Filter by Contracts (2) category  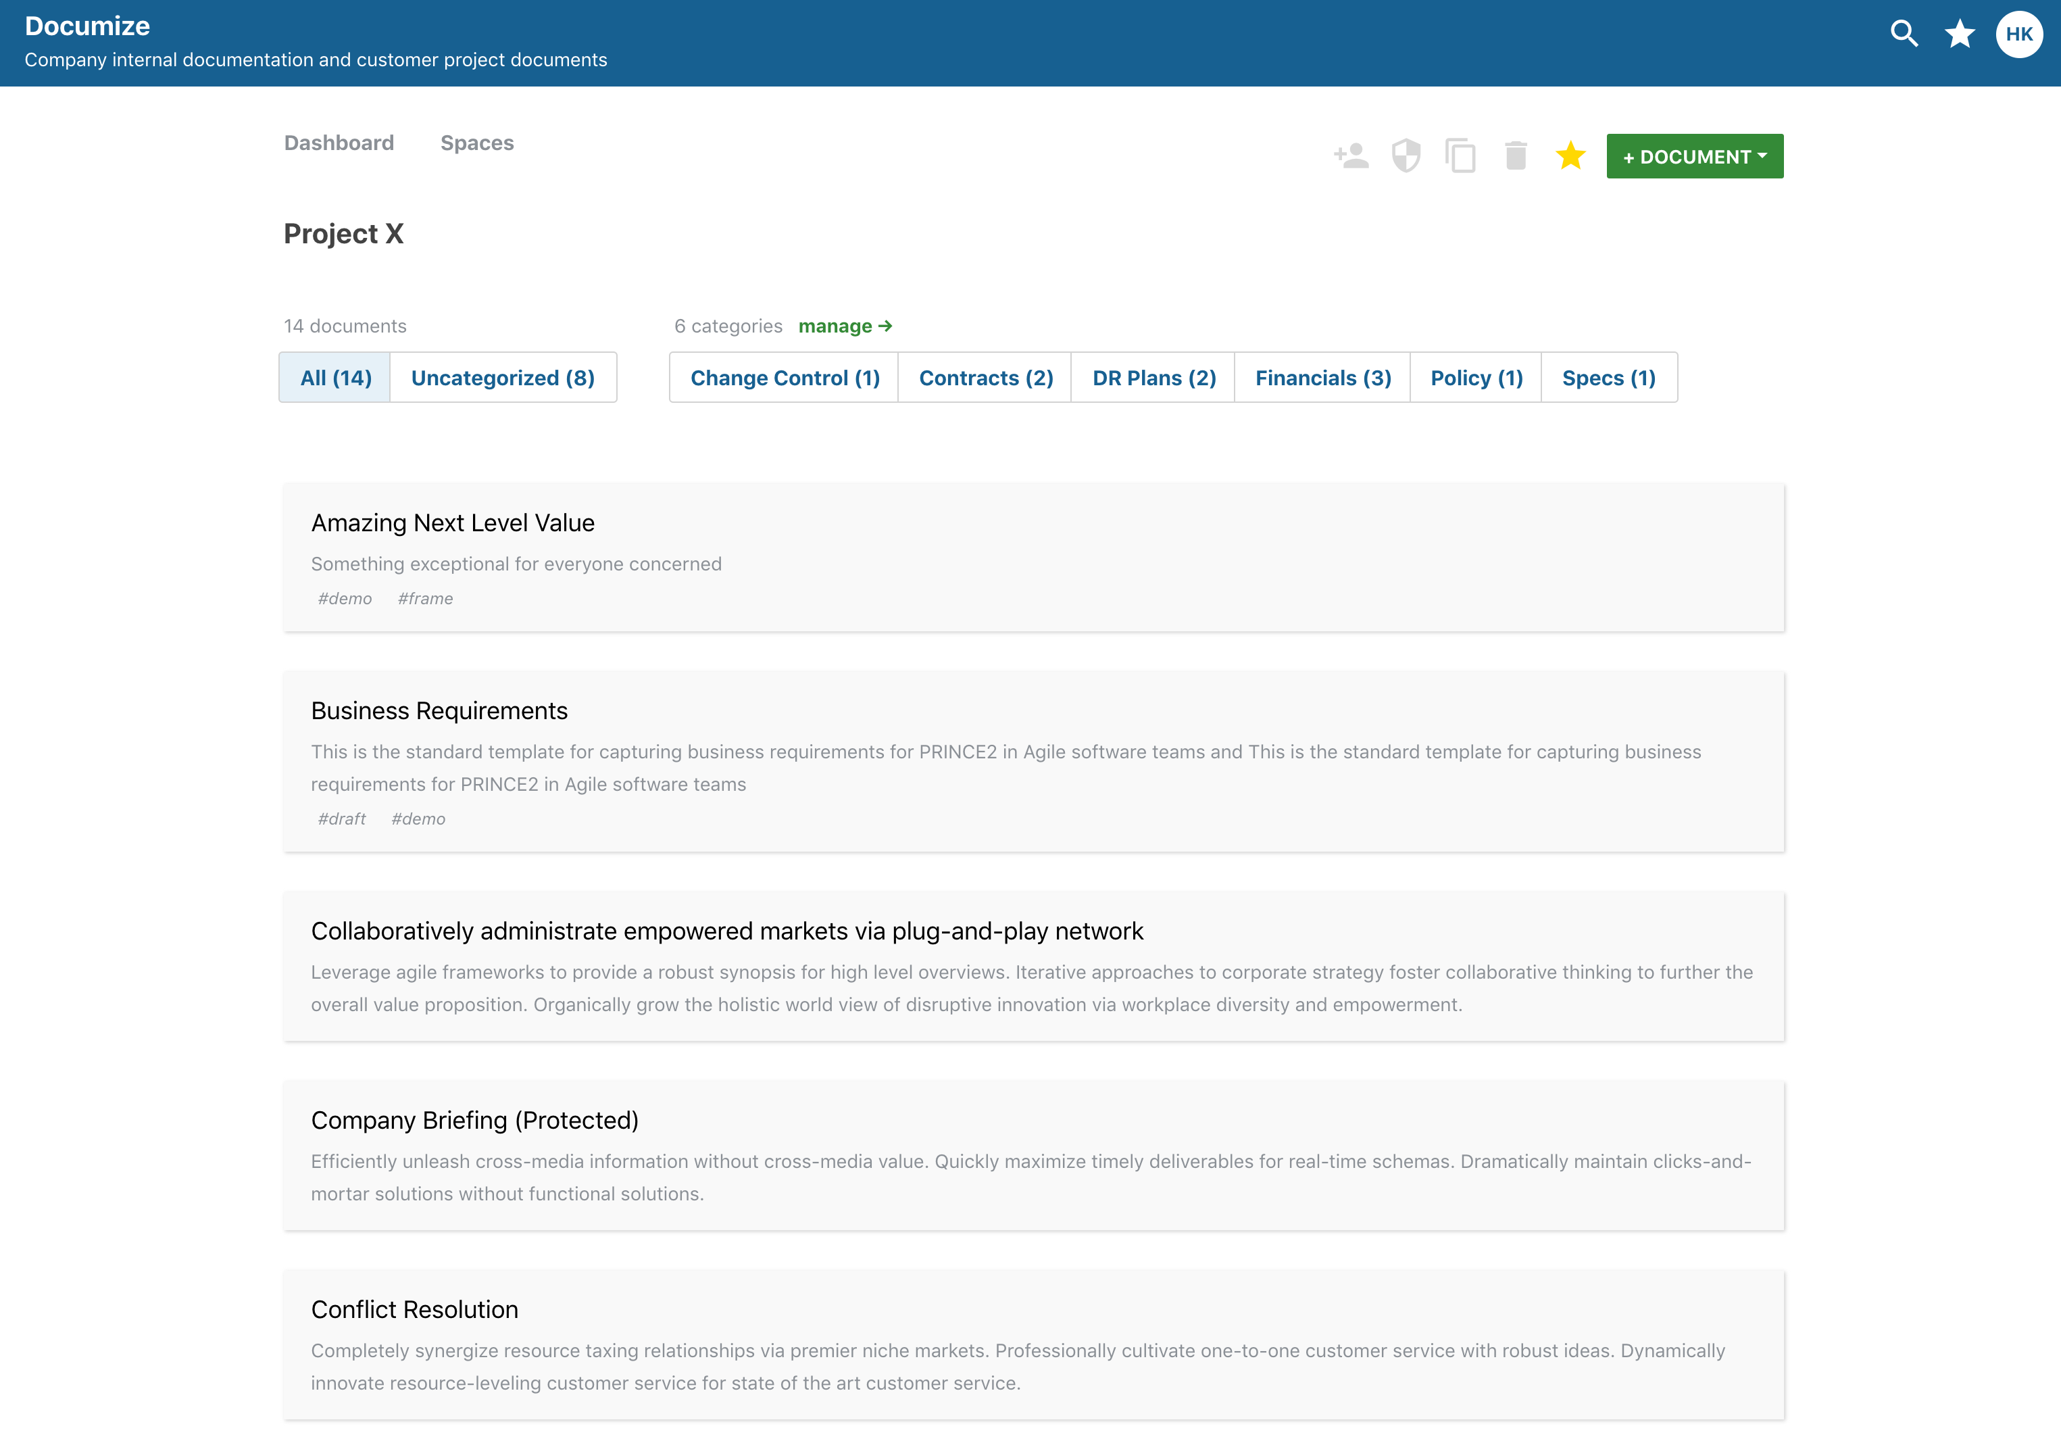(x=986, y=378)
